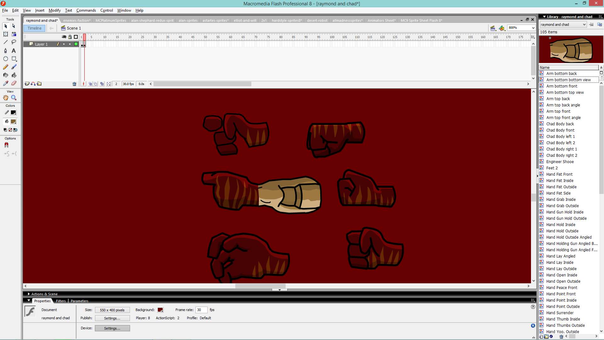604x340 pixels.
Task: Toggle Layer 1 green outline square
Action: [76, 44]
